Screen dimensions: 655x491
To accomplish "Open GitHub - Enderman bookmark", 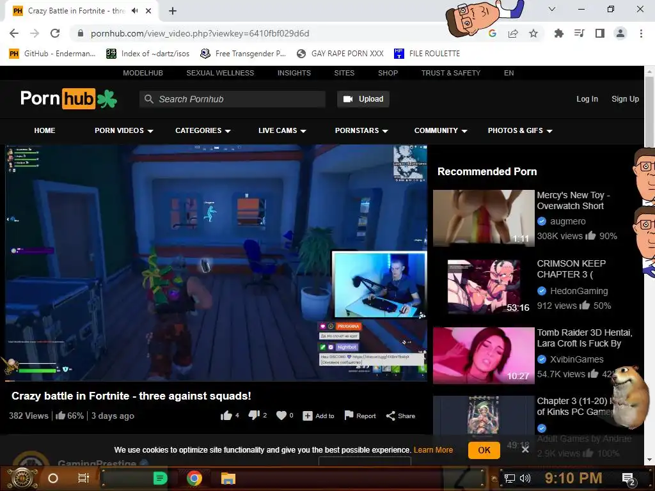I will coord(52,54).
